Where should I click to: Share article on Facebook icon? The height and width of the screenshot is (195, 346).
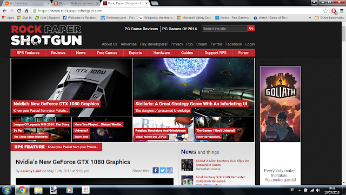[x=156, y=171]
